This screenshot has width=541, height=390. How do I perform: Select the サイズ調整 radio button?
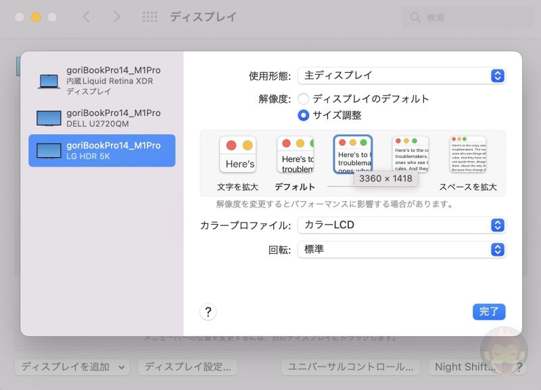point(304,115)
